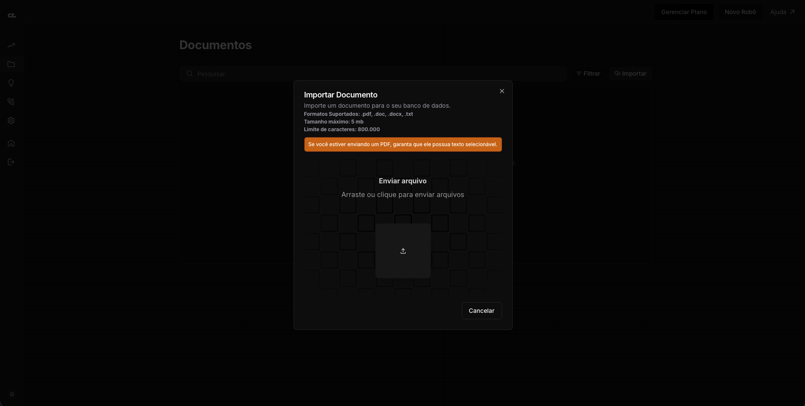Open the lightbulb ideas icon in sidebar
This screenshot has width=805, height=406.
(x=11, y=83)
